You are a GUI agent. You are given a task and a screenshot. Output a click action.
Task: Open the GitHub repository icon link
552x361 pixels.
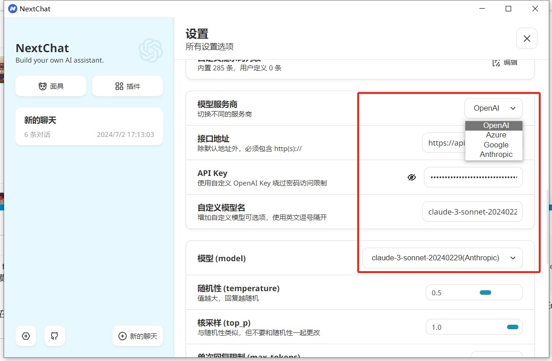tap(54, 336)
